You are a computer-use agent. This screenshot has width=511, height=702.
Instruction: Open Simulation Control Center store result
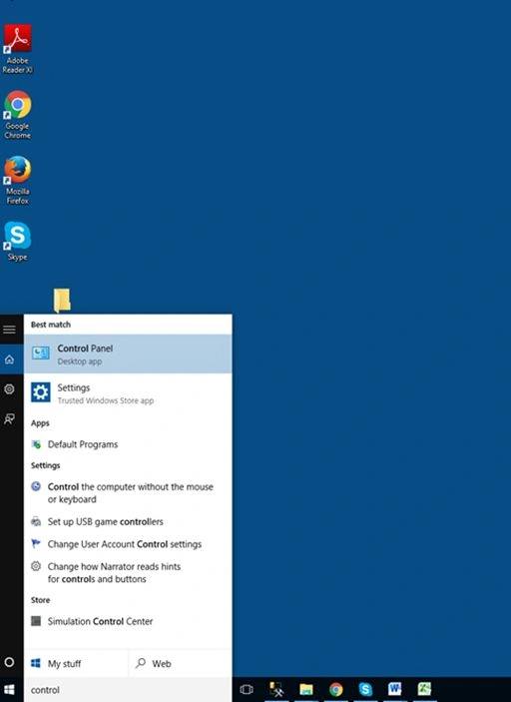128,621
